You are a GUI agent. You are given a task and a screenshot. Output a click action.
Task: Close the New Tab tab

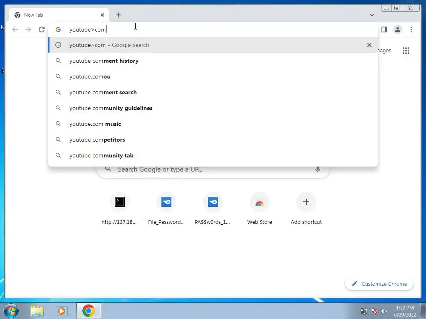(102, 15)
